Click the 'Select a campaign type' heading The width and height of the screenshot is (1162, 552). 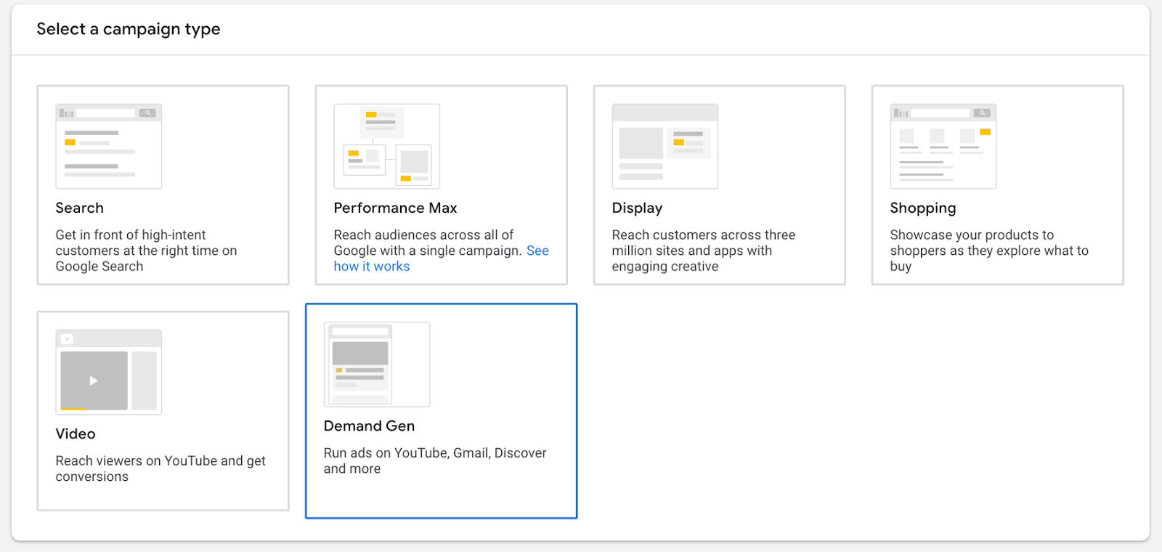(x=129, y=29)
